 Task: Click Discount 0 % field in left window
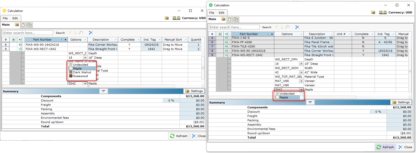tap(171, 100)
